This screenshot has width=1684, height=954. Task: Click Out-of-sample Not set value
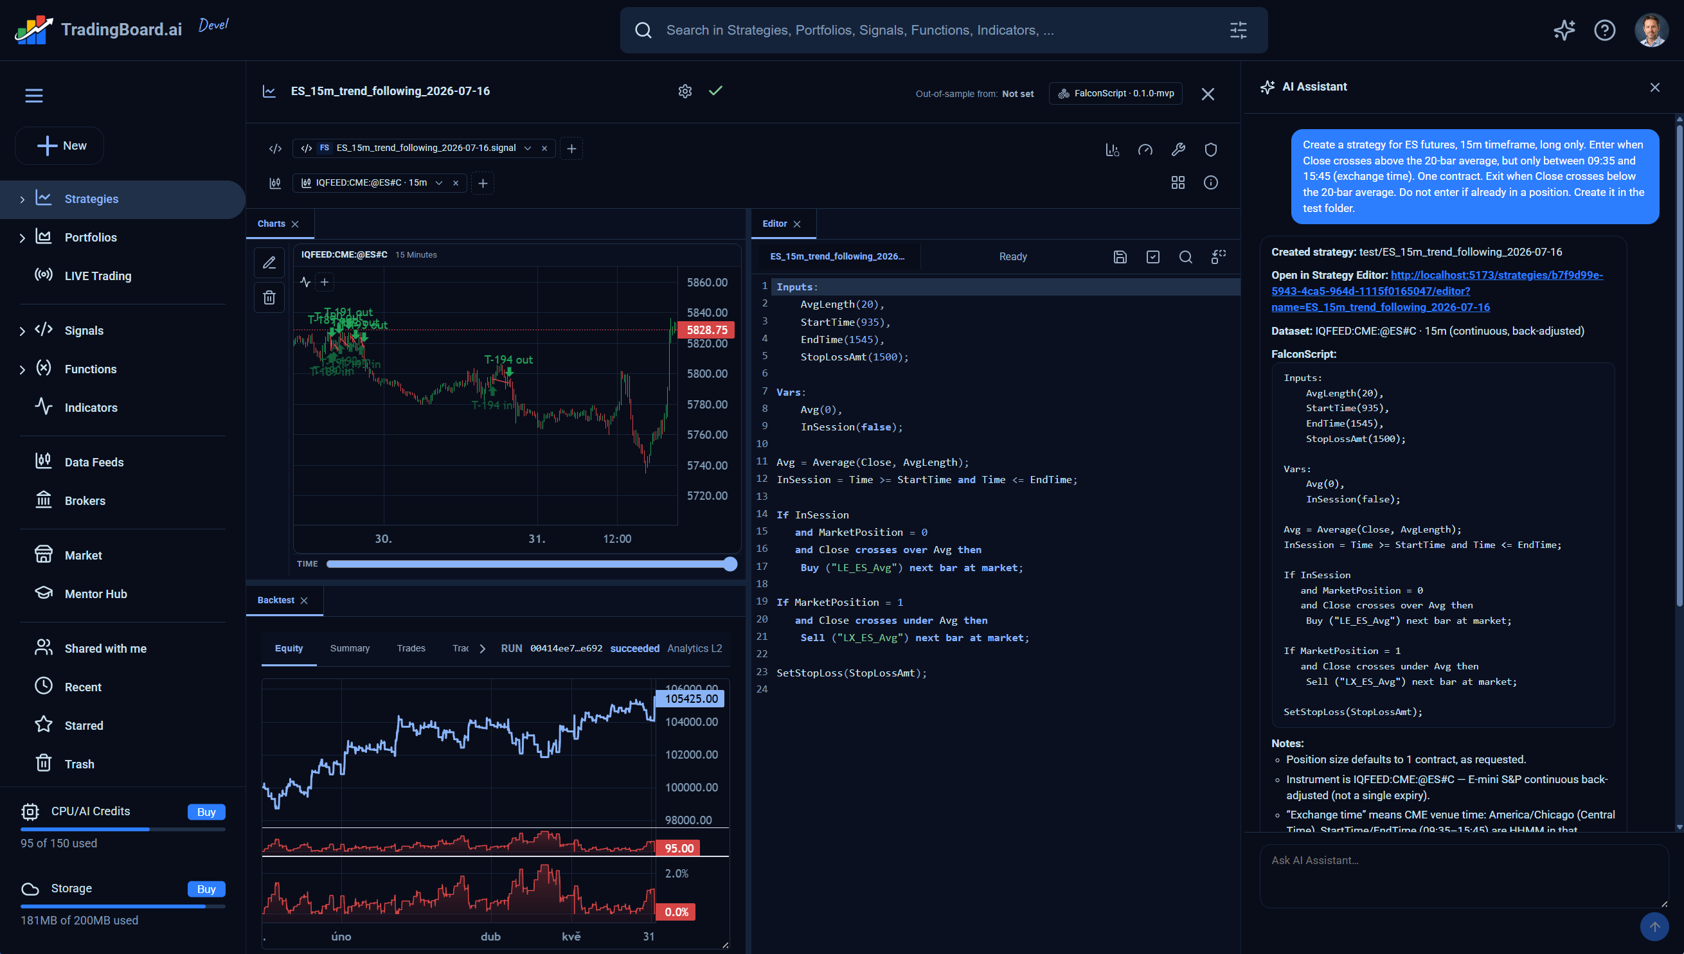pos(1017,94)
